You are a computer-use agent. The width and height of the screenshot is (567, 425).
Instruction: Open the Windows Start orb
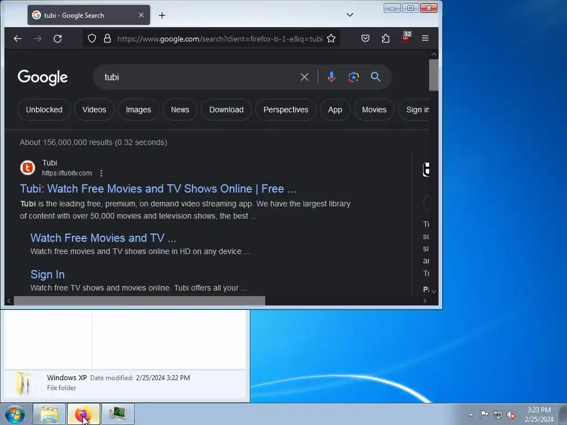pyautogui.click(x=14, y=414)
